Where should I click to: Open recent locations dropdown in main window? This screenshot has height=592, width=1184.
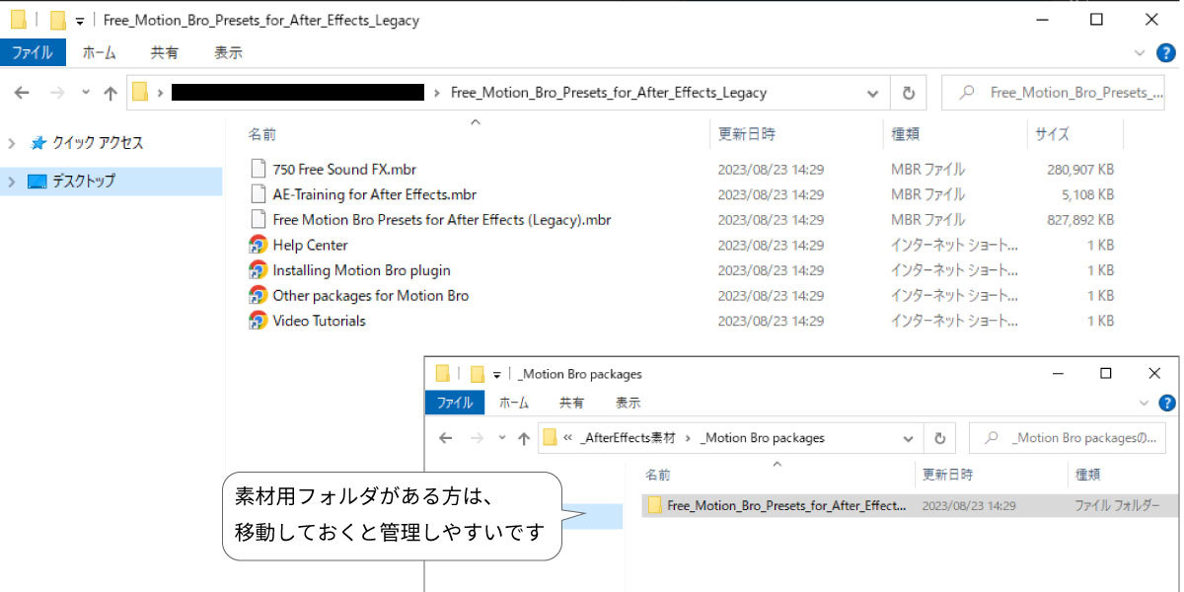[86, 93]
